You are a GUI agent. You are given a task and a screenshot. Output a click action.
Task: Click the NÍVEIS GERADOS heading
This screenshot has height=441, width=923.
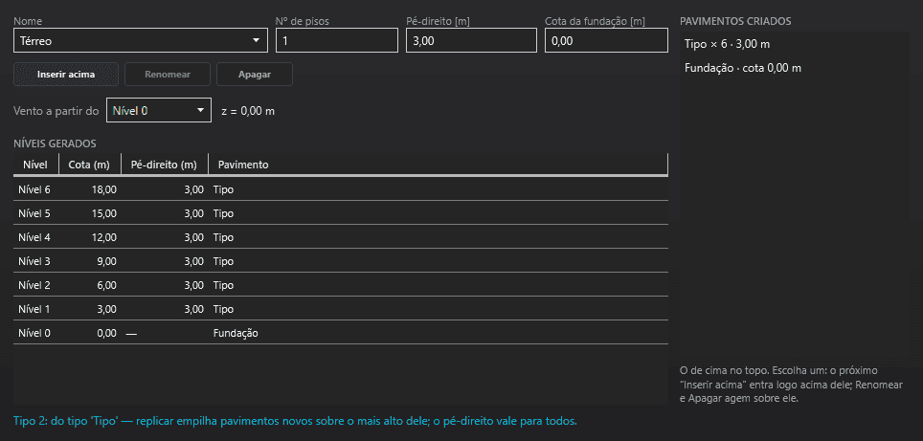click(x=55, y=143)
